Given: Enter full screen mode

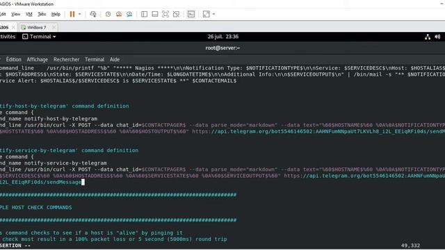Looking at the screenshot, I should click(165, 14).
